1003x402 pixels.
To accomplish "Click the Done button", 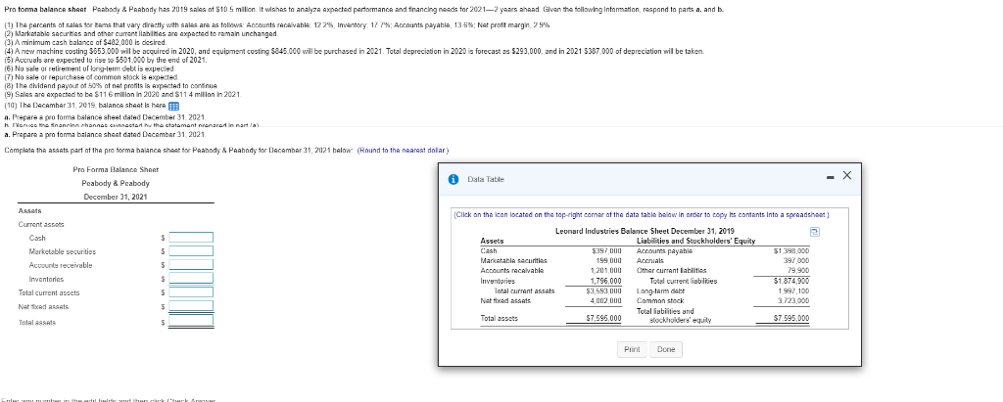I will point(666,349).
